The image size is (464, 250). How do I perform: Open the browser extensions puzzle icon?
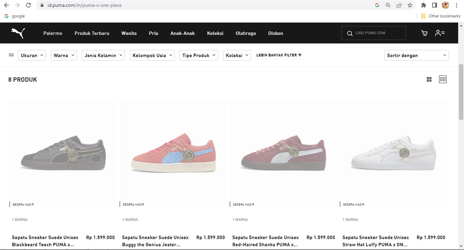tap(424, 5)
